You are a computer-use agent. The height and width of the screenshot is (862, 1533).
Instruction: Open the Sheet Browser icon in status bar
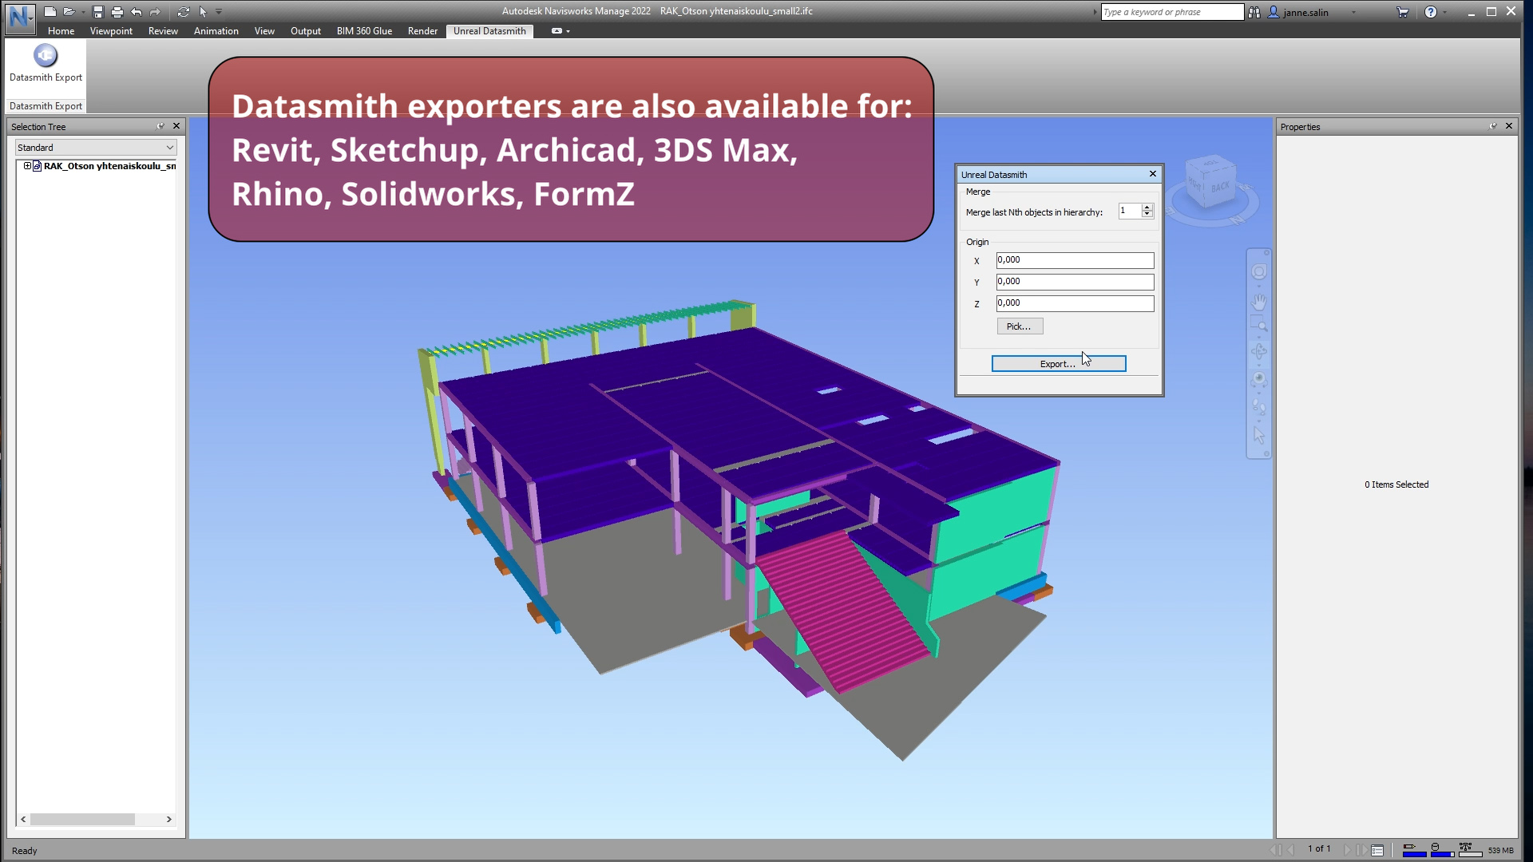coord(1377,850)
